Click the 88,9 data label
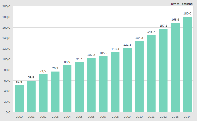 click(67, 62)
